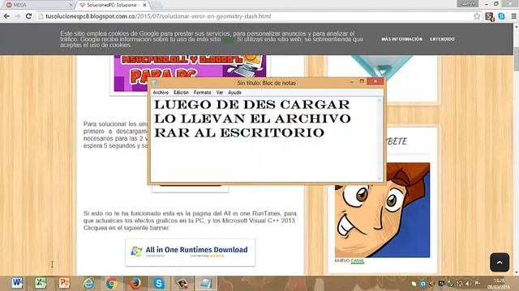Click Notepad scrollbar up arrow
Image resolution: width=519 pixels, height=291 pixels.
[380, 100]
